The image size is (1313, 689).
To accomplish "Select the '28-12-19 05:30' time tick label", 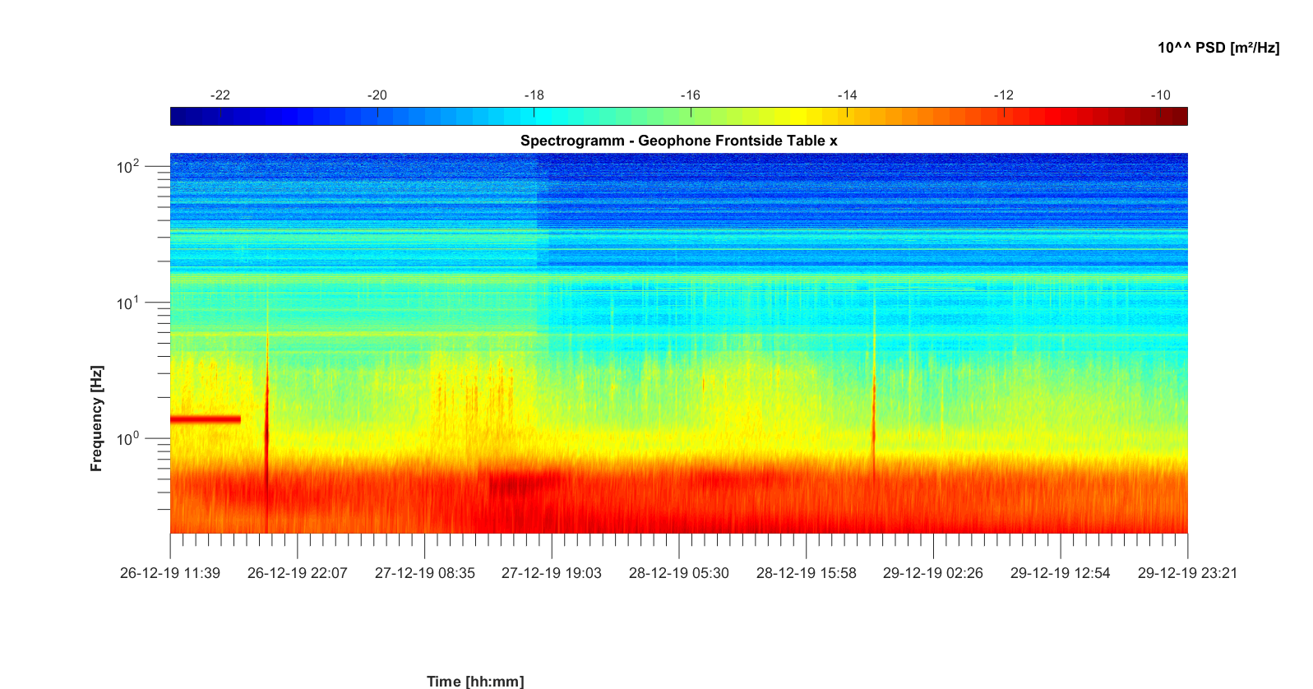I will pos(678,573).
